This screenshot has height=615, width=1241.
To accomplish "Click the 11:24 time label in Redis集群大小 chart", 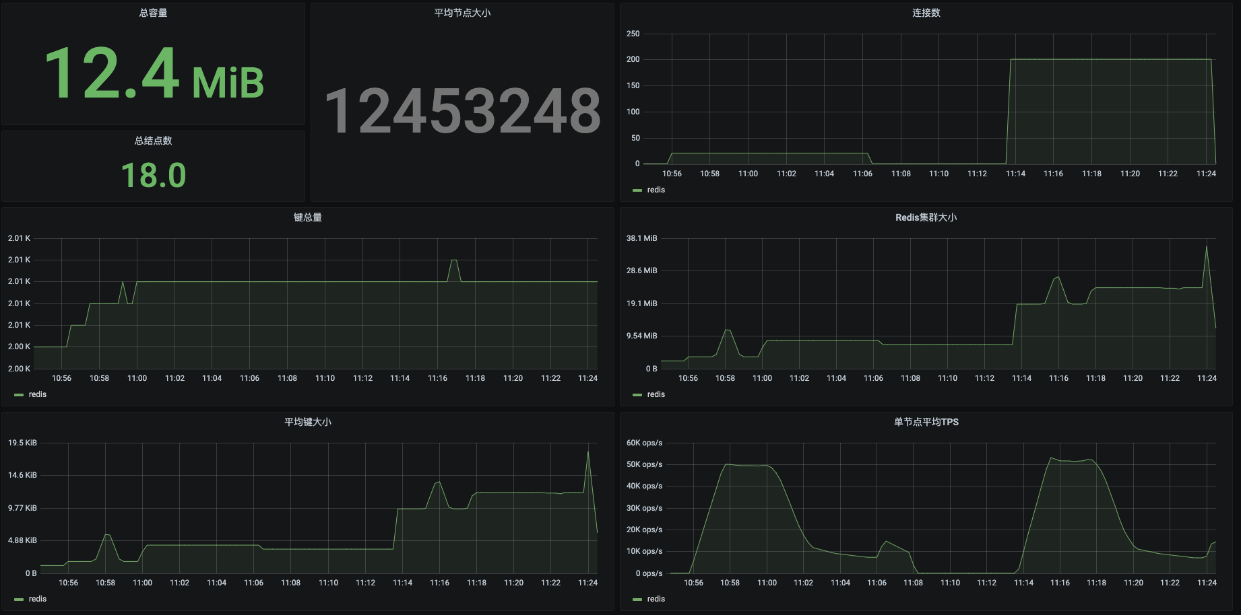I will point(1207,378).
